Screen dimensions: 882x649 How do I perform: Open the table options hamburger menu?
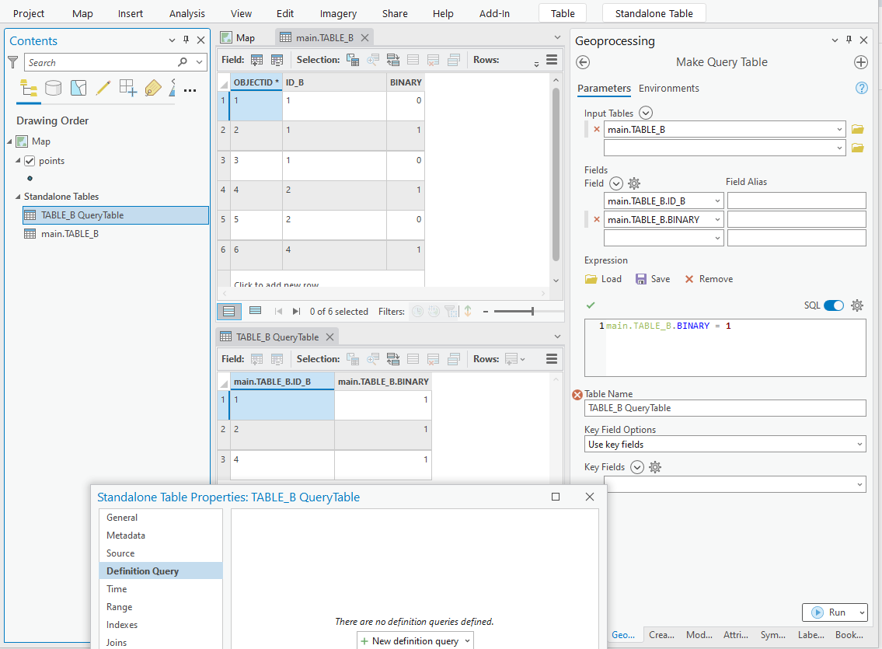pos(551,59)
